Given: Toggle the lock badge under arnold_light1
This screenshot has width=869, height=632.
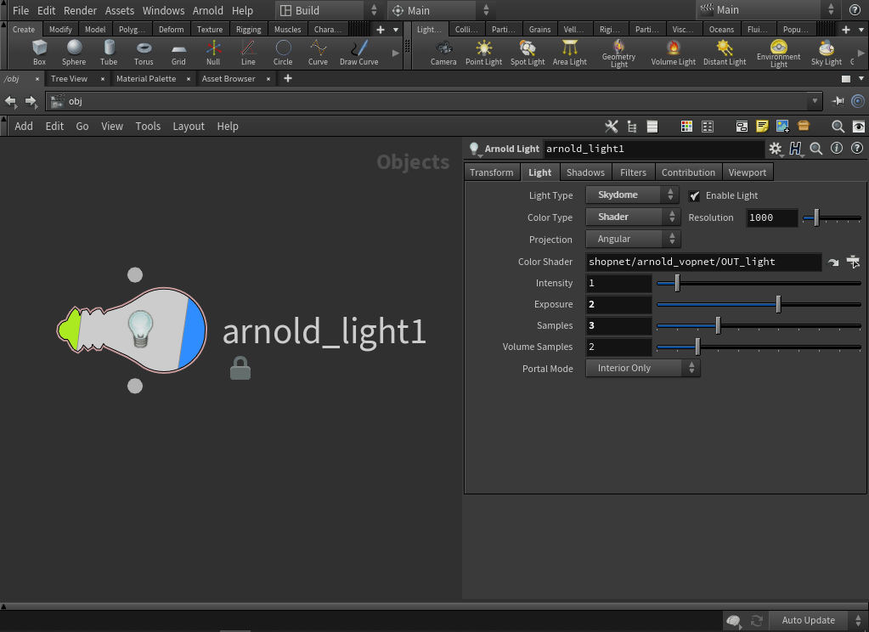Looking at the screenshot, I should click(240, 369).
